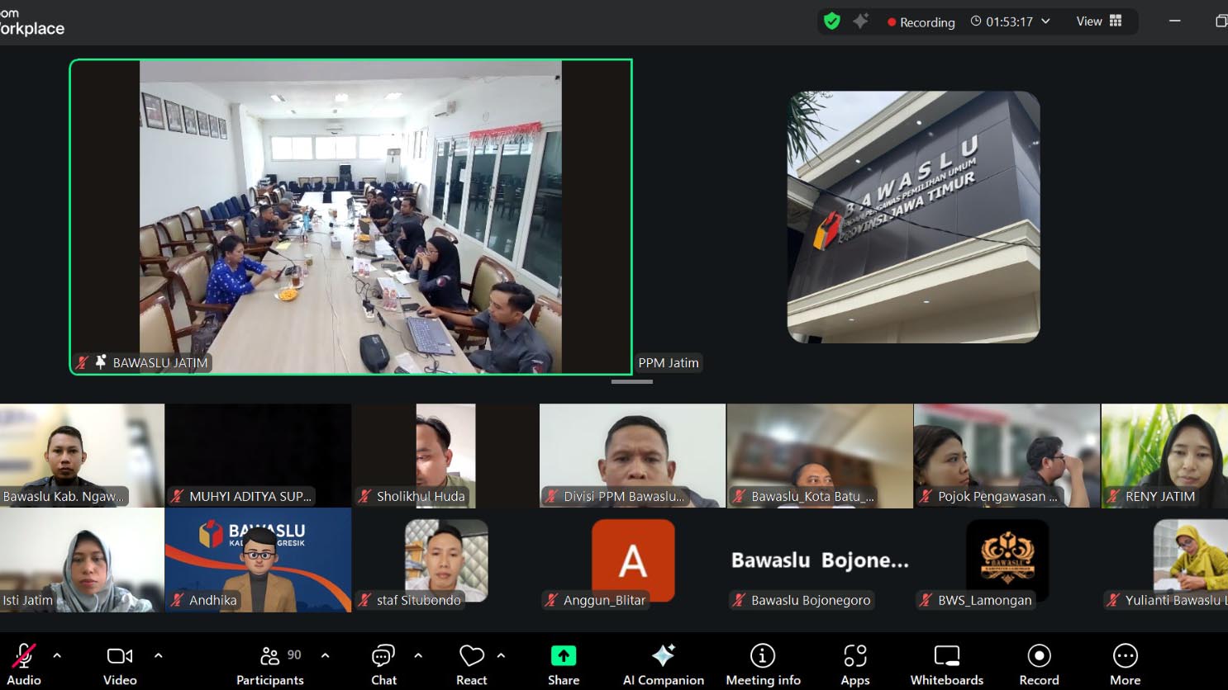Image resolution: width=1228 pixels, height=690 pixels.
Task: Expand audio options chevron next to Audio
Action: click(57, 655)
